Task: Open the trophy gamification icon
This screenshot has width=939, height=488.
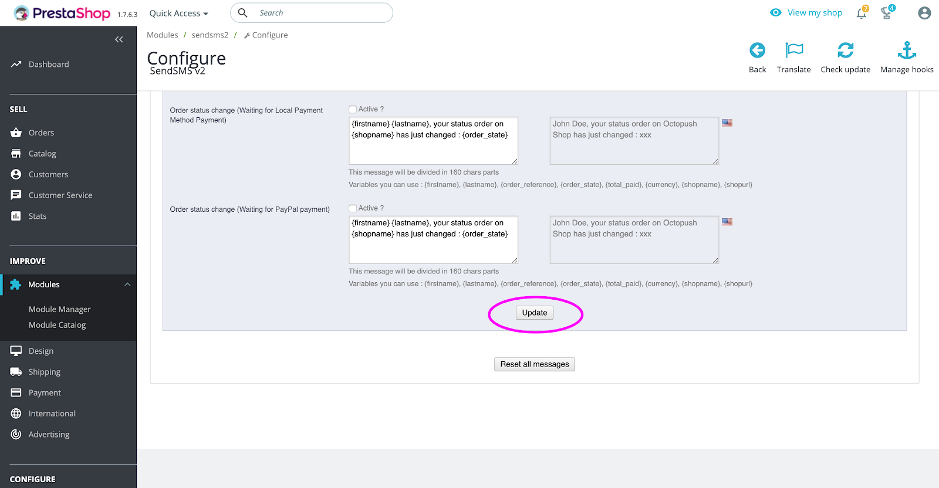Action: [887, 13]
